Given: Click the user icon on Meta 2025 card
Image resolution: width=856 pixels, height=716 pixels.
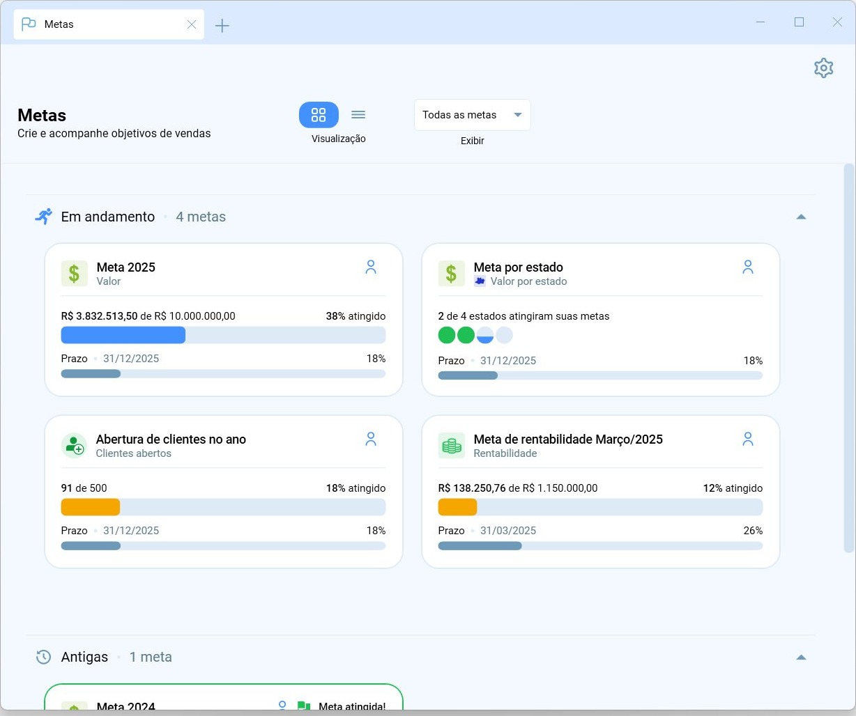Looking at the screenshot, I should pyautogui.click(x=371, y=267).
